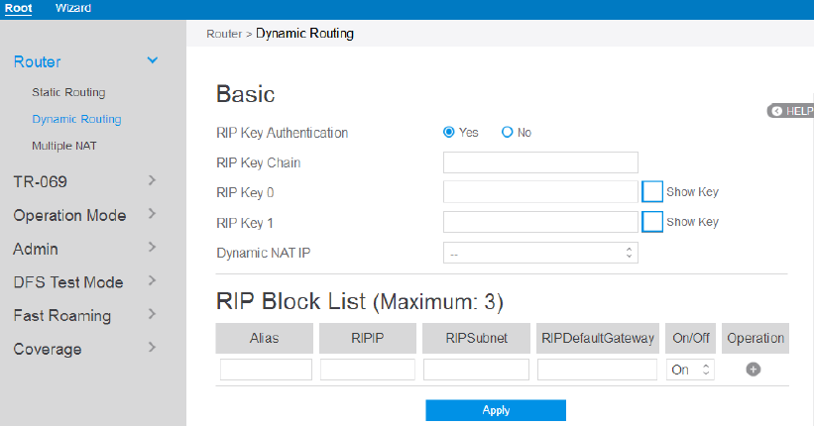The height and width of the screenshot is (426, 814).
Task: Open the HELP panel
Action: point(791,111)
